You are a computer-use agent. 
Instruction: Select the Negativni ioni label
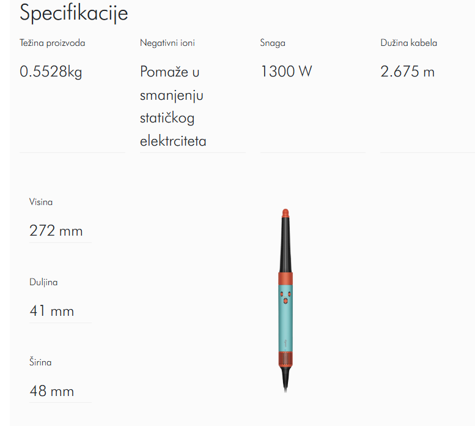click(168, 43)
